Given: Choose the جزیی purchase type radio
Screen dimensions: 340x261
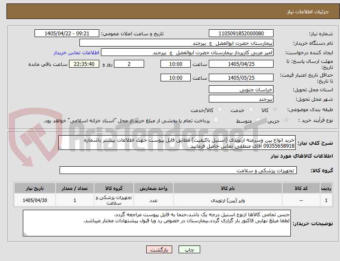Looking at the screenshot, I should coord(286,120).
